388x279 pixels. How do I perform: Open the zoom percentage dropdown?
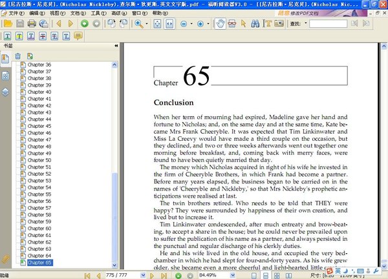tap(233, 275)
